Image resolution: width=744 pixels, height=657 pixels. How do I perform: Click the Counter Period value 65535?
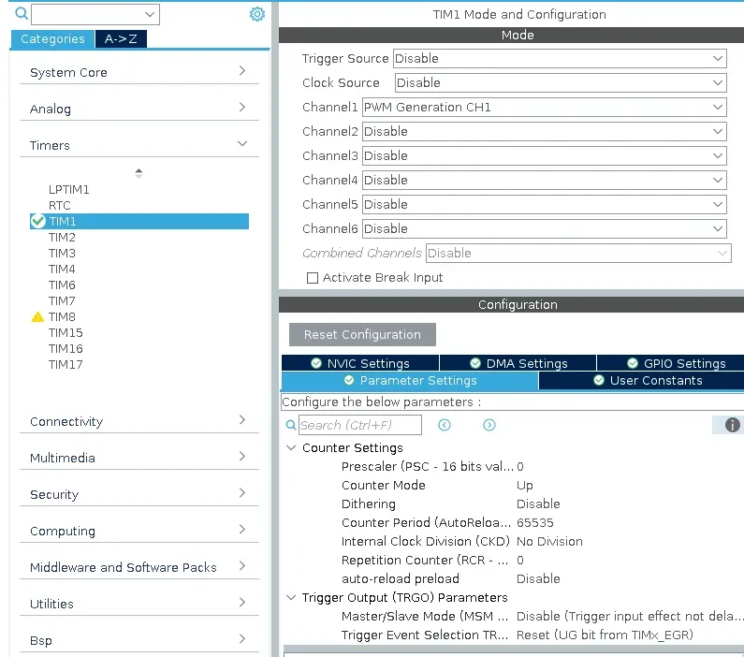pos(534,523)
